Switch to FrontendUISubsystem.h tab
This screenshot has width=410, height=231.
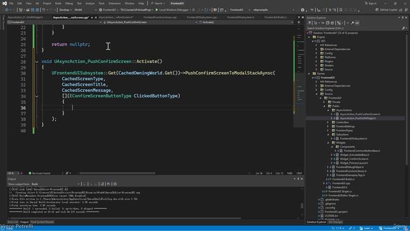pos(240,17)
